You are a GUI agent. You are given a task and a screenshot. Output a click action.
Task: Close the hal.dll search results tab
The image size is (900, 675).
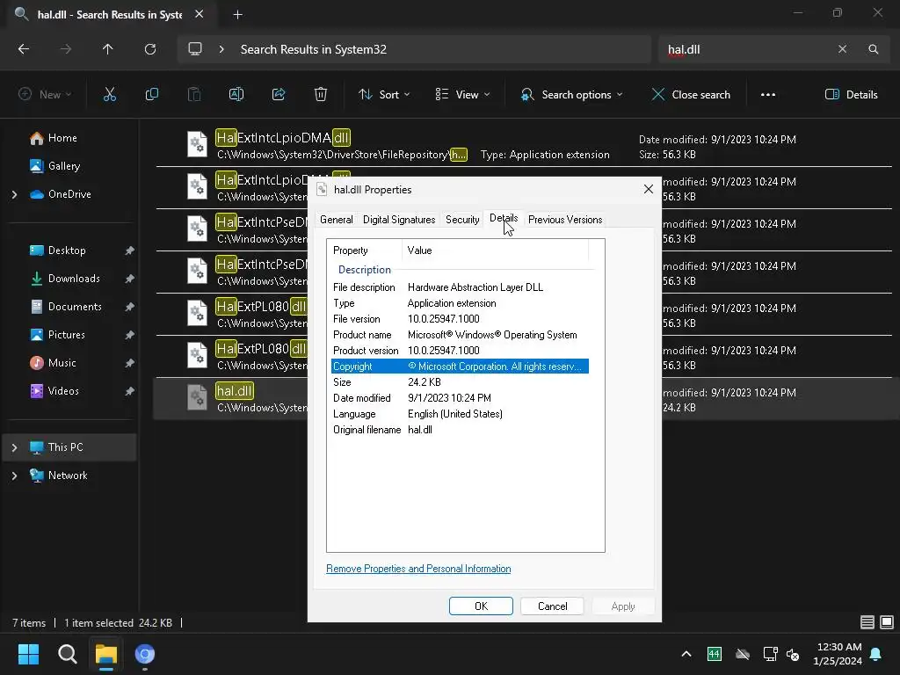coord(200,14)
